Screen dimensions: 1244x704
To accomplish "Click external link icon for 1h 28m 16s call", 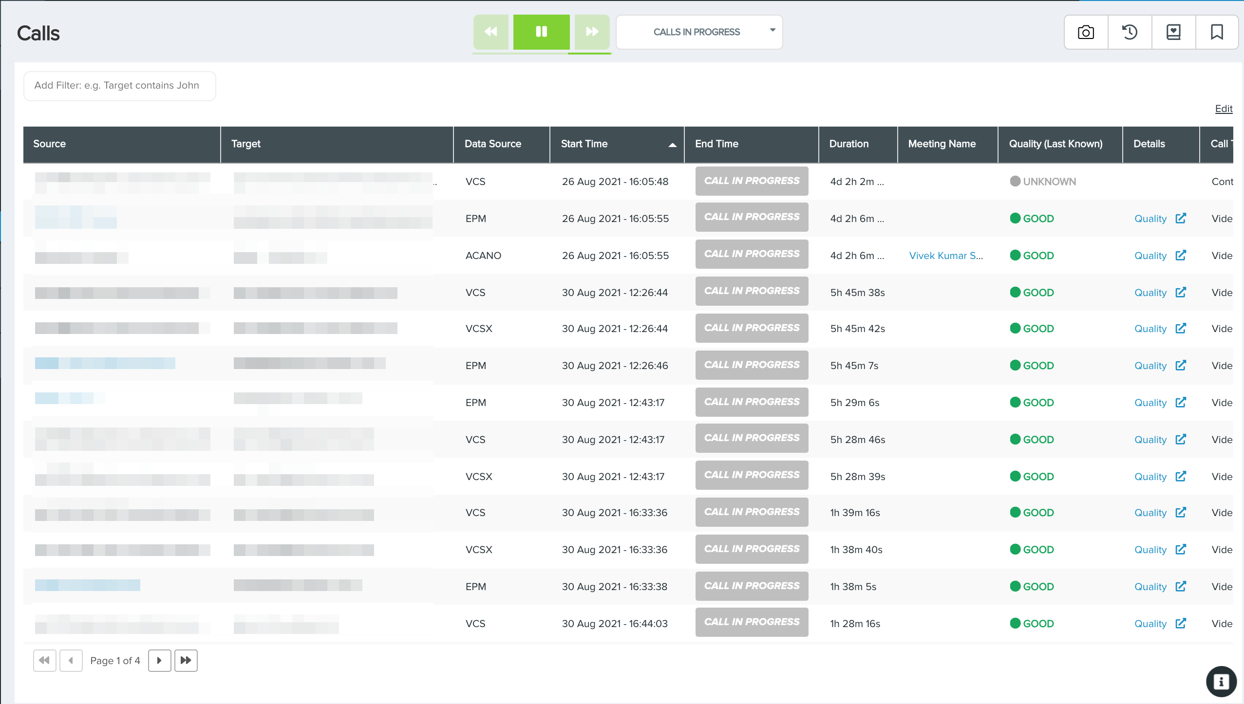I will tap(1181, 623).
